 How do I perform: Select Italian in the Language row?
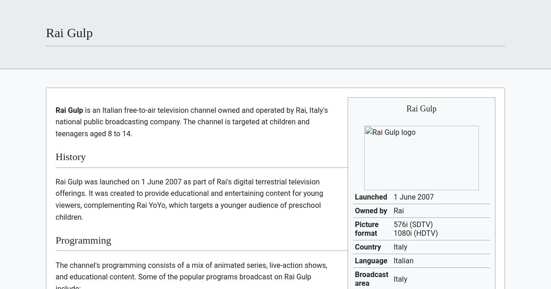coord(403,261)
